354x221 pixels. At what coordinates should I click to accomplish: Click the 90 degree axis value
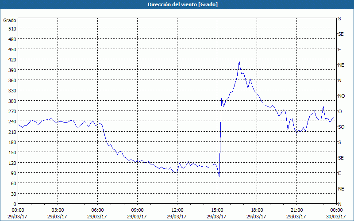coord(14,173)
